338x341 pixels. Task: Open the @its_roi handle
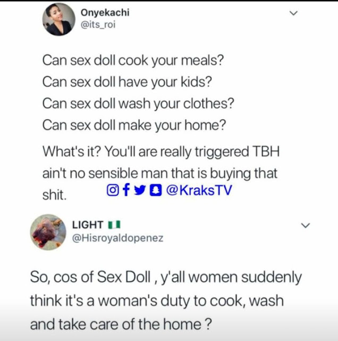click(98, 25)
